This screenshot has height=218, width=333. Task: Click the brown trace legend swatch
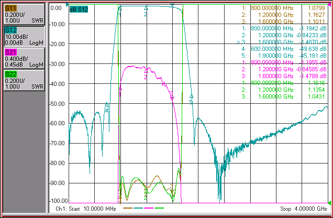[128, 208]
